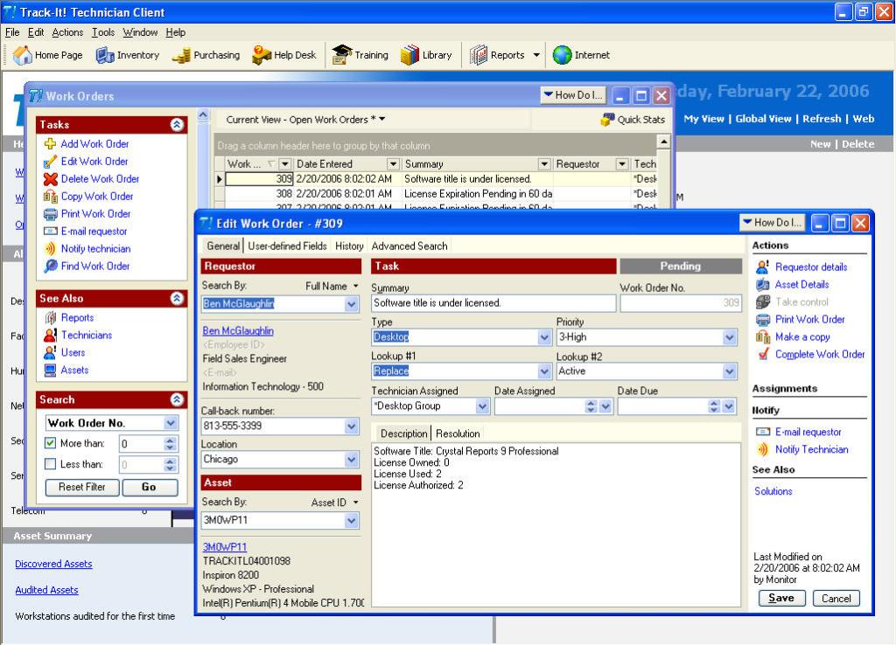Click the Requestor details icon in Actions
This screenshot has width=896, height=645.
[762, 267]
